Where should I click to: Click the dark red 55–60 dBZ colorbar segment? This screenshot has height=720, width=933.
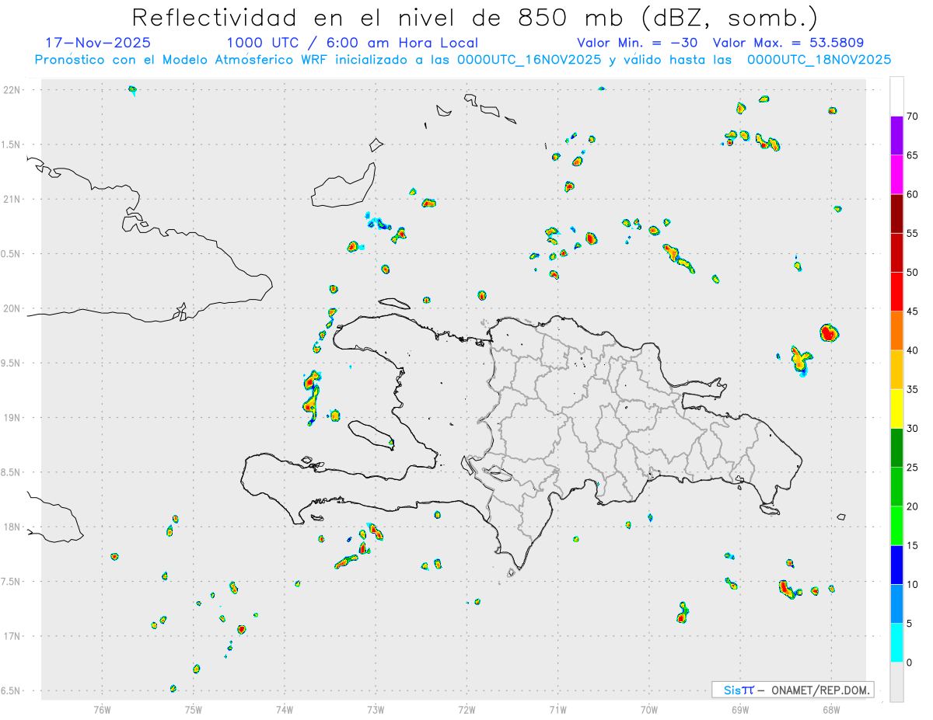click(896, 214)
